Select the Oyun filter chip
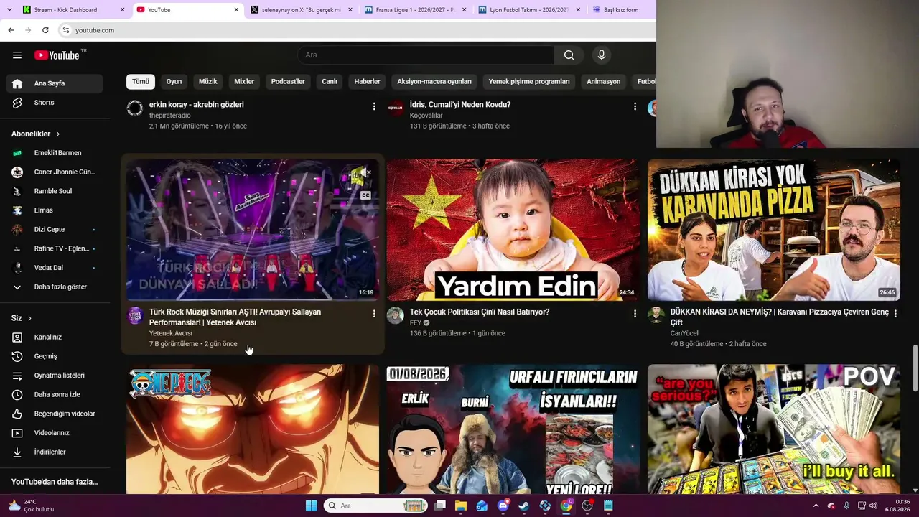 coord(174,82)
